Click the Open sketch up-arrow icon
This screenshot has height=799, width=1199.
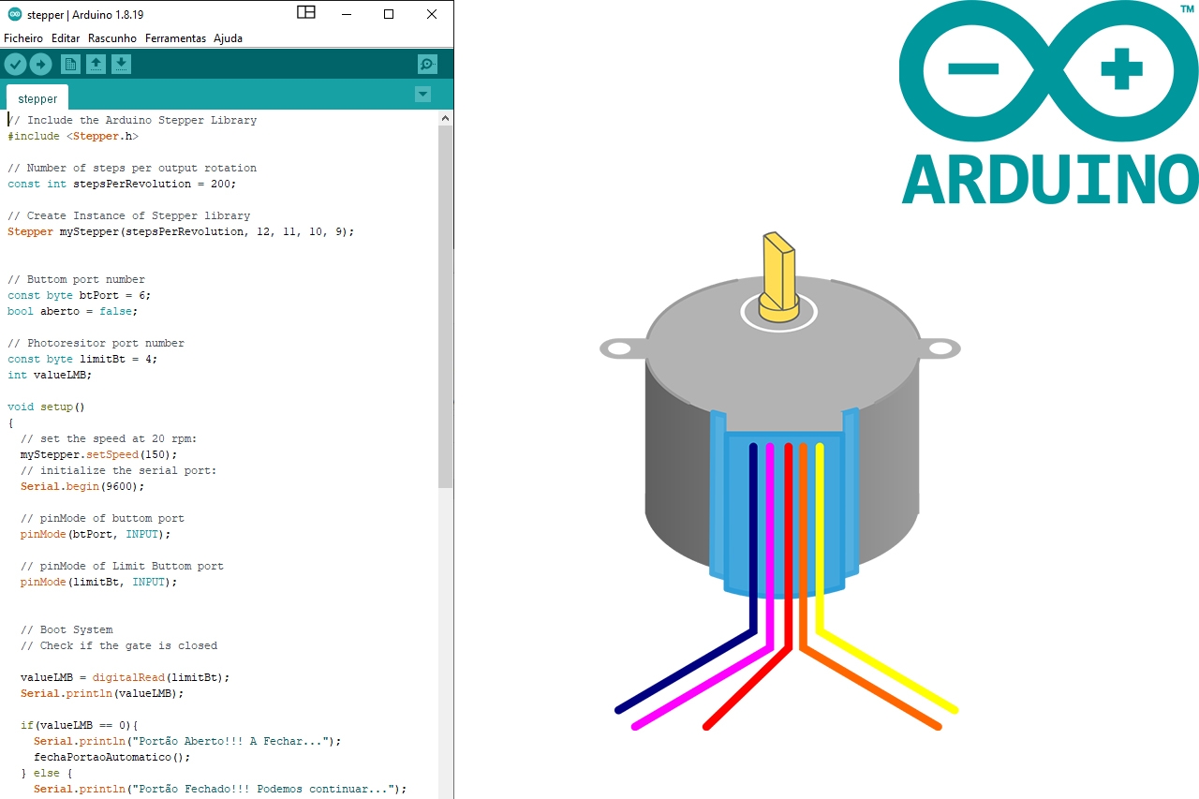coord(96,64)
